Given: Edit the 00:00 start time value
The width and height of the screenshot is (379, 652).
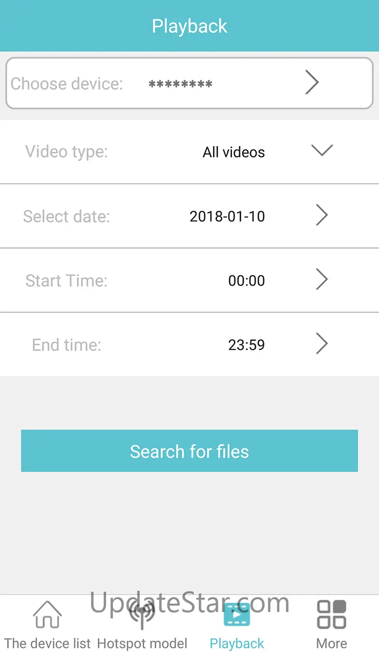Looking at the screenshot, I should click(246, 281).
